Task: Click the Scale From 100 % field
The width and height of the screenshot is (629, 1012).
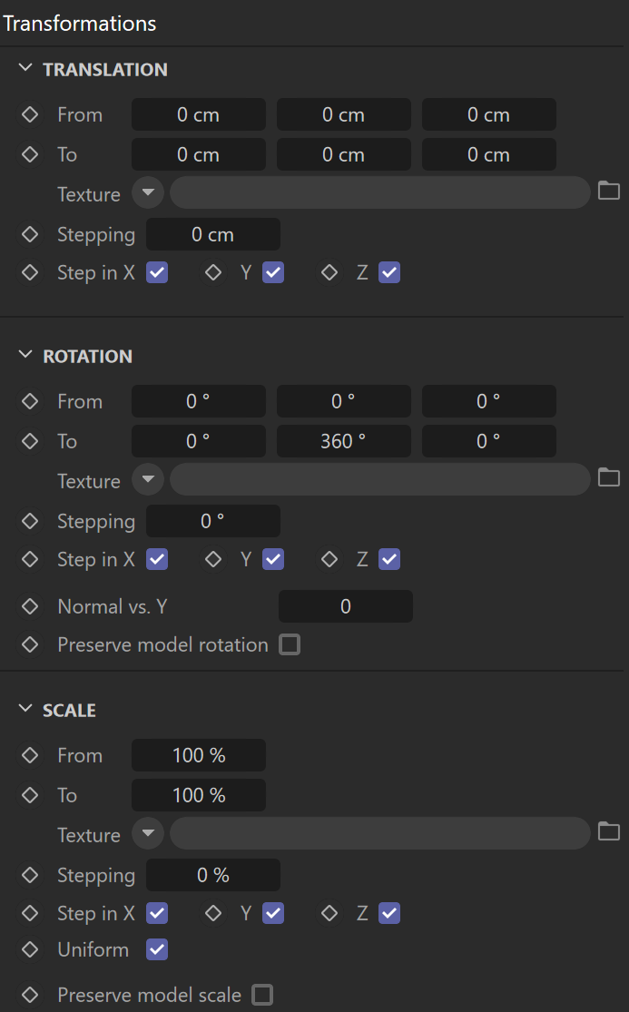Action: 199,755
